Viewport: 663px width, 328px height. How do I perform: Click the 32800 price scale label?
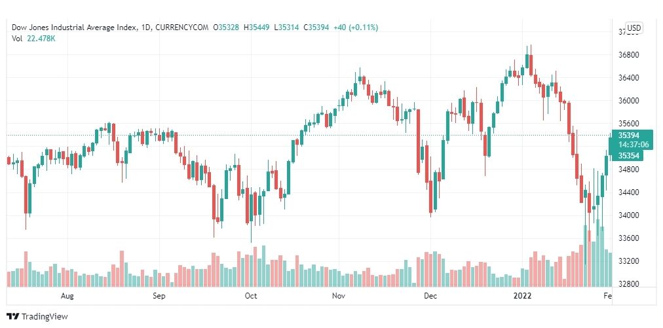pyautogui.click(x=629, y=284)
